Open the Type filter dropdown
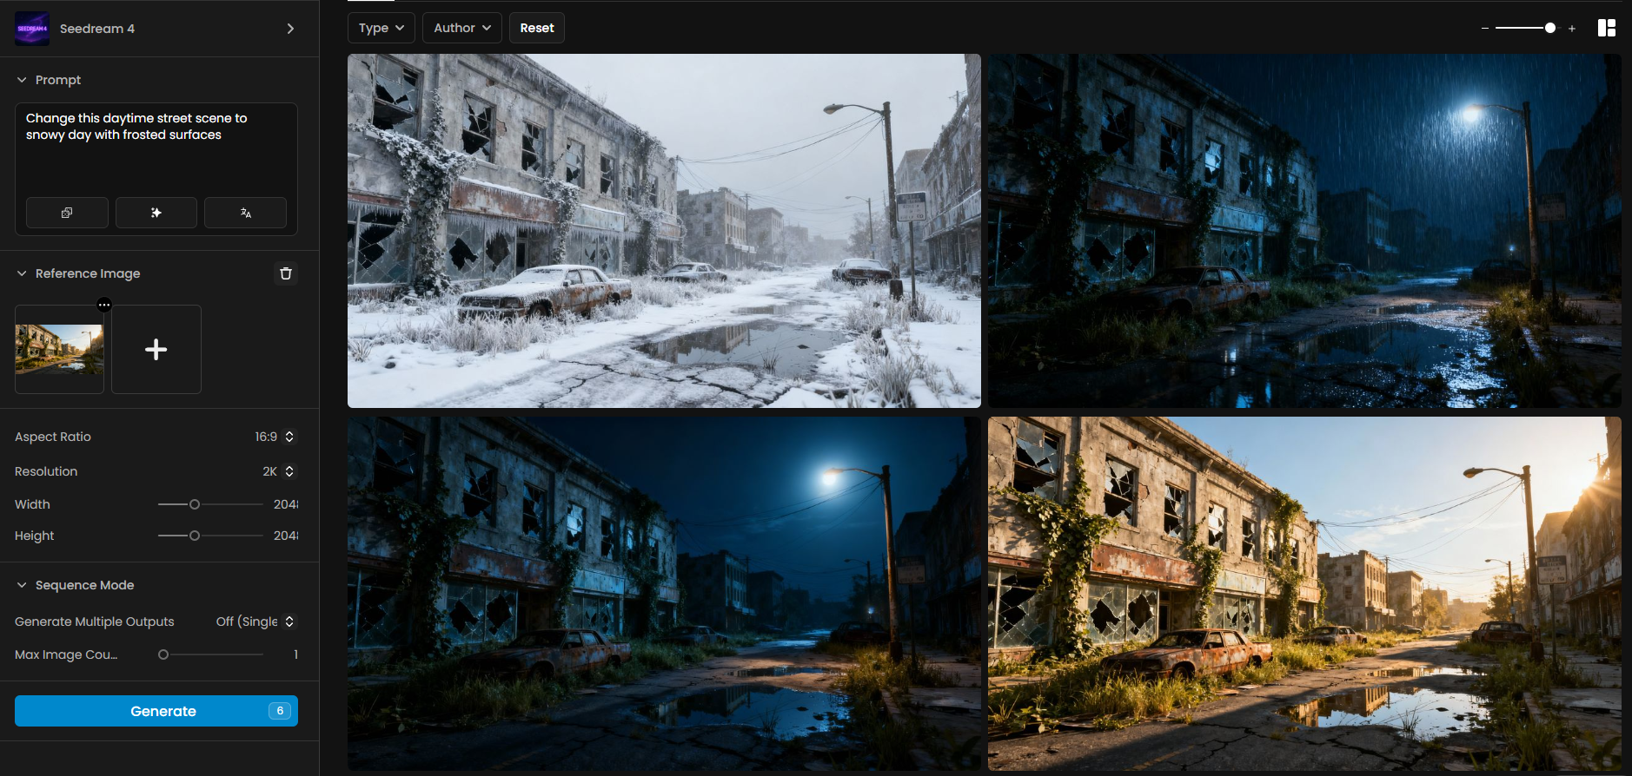The height and width of the screenshot is (776, 1632). (381, 28)
